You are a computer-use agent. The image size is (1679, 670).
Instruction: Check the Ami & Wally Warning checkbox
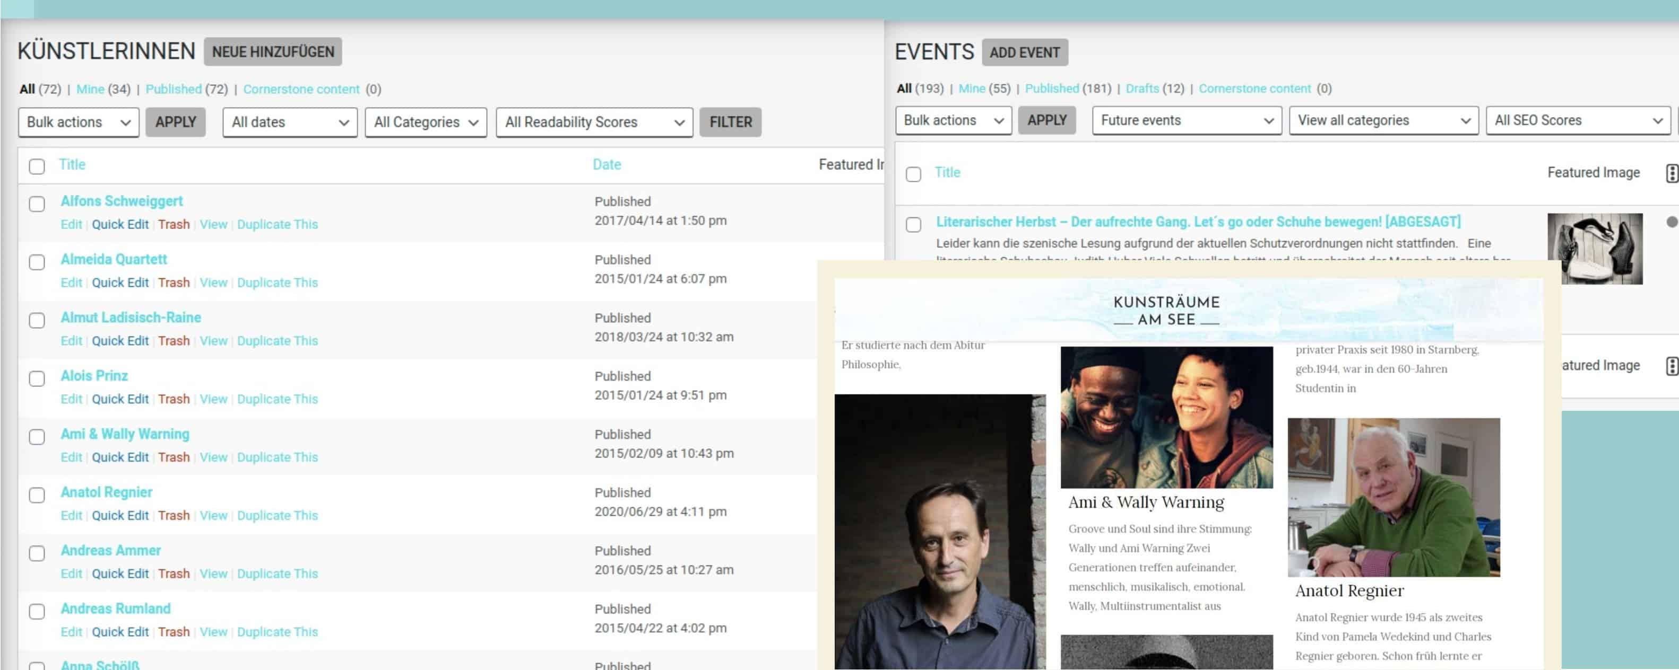[x=37, y=436]
